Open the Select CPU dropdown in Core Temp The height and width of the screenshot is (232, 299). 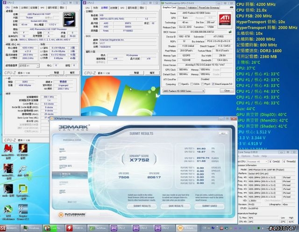[257, 162]
